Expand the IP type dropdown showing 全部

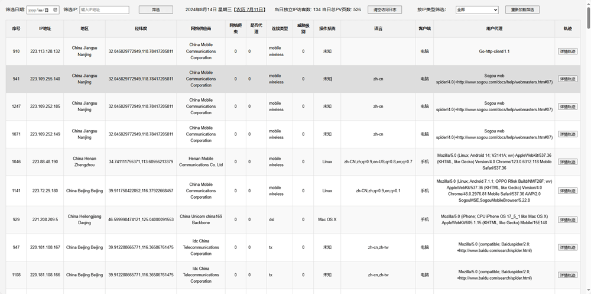click(x=477, y=10)
